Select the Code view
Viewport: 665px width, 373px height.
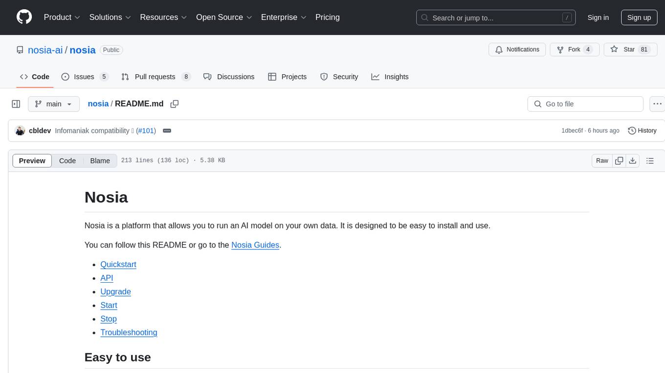point(67,161)
